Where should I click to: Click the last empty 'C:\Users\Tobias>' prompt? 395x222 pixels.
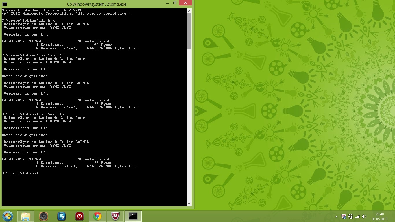coord(20,173)
